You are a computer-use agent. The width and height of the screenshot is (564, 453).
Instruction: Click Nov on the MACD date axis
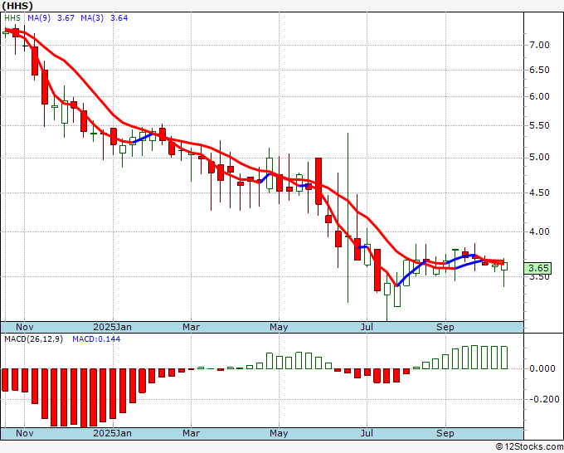pyautogui.click(x=24, y=433)
